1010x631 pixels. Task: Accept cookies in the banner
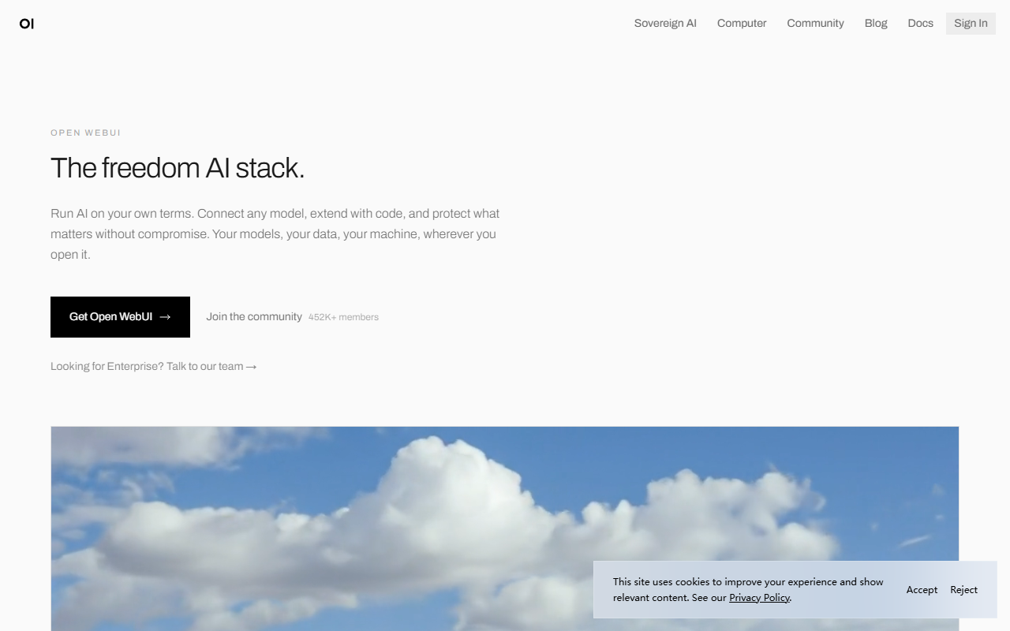922,590
